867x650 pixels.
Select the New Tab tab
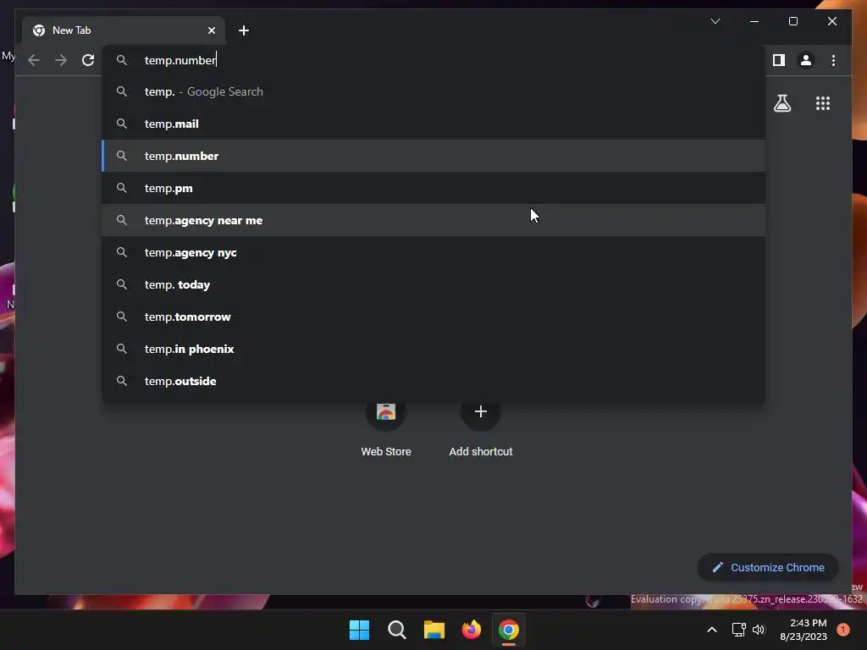[124, 30]
